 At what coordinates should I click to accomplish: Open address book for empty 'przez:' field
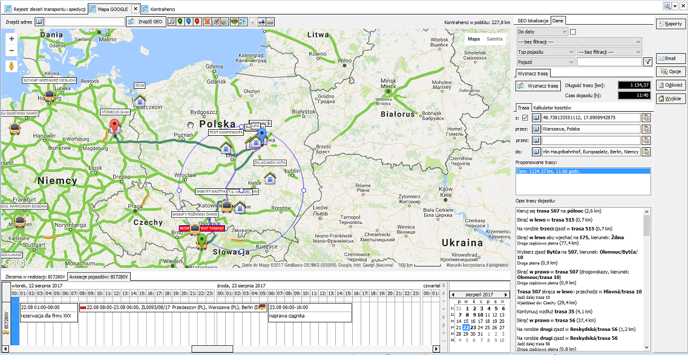[x=536, y=141]
